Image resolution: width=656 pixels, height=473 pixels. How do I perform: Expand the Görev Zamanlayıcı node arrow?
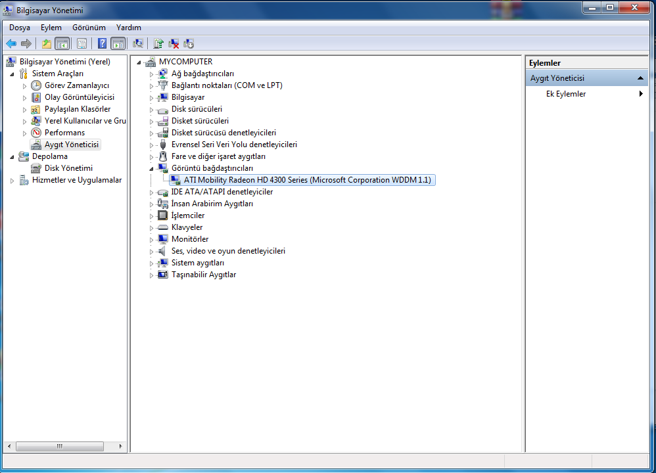coord(25,86)
